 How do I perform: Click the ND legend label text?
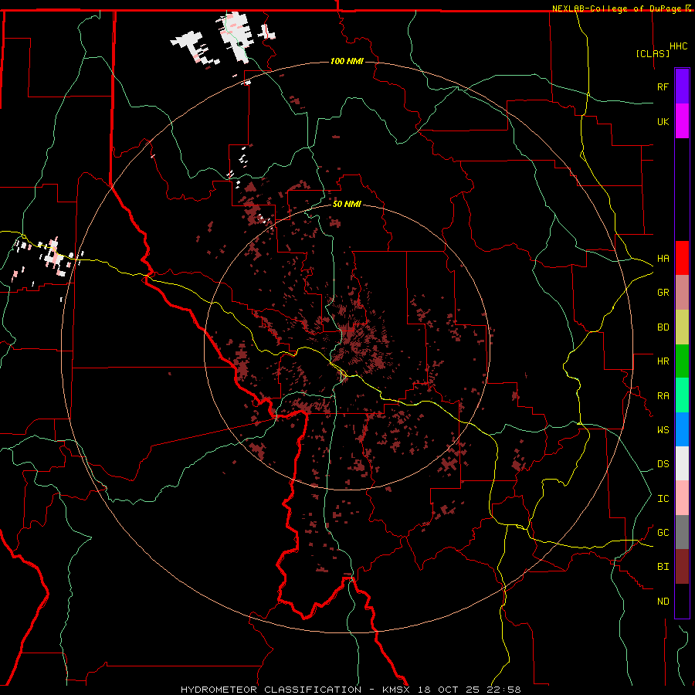pyautogui.click(x=663, y=602)
